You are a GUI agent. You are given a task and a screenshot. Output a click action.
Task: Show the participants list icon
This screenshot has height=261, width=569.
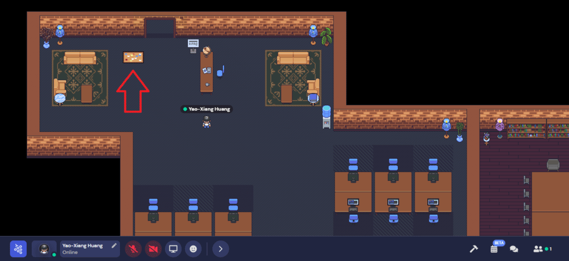click(x=538, y=249)
